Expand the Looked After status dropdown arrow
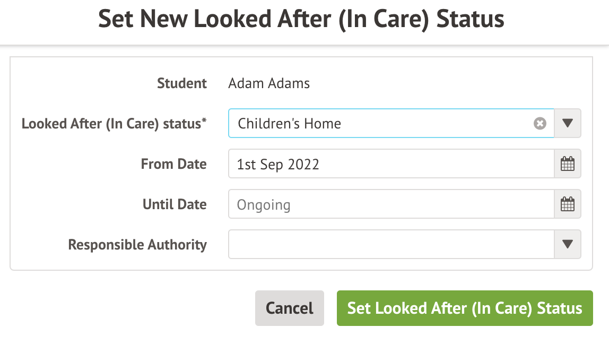 click(x=568, y=124)
